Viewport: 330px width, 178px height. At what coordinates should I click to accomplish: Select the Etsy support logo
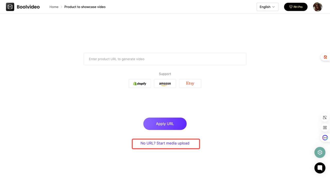point(190,83)
